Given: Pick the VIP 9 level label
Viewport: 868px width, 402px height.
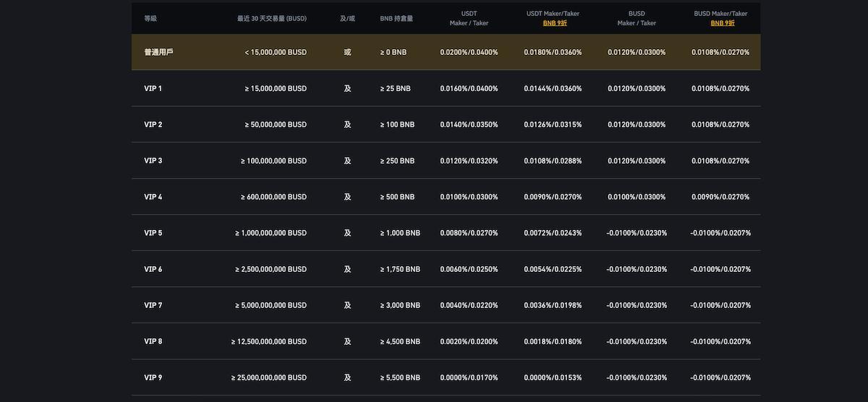Looking at the screenshot, I should click(x=153, y=377).
